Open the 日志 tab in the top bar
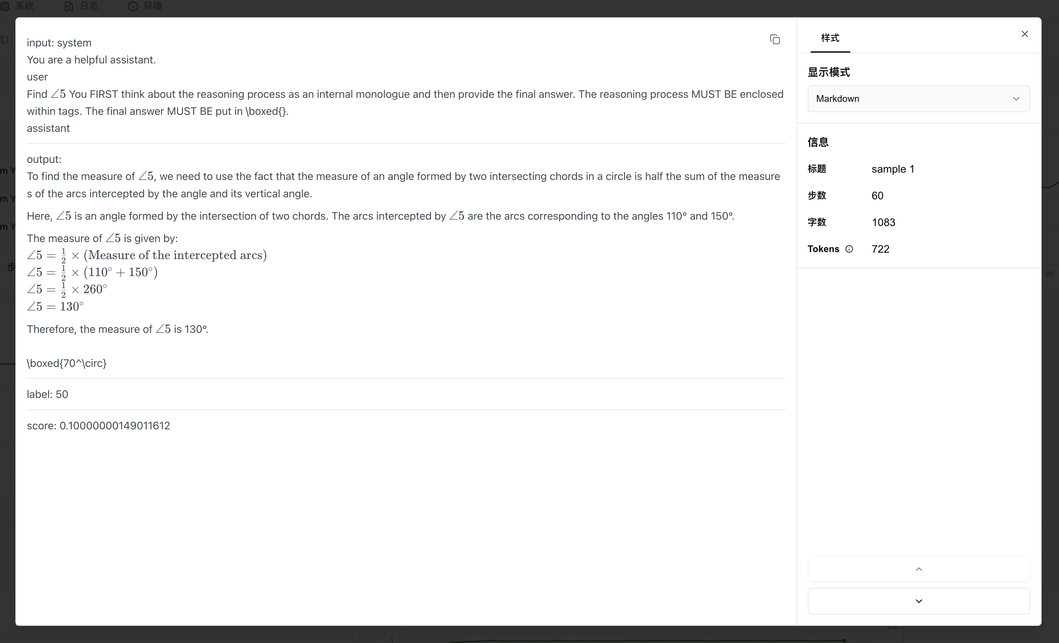Image resolution: width=1059 pixels, height=643 pixels. pyautogui.click(x=82, y=6)
